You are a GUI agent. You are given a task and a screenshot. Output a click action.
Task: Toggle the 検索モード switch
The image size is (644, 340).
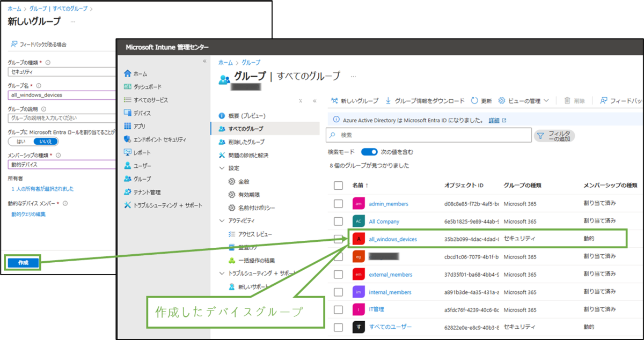point(369,152)
